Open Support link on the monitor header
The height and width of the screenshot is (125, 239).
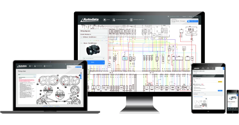pos(184,16)
